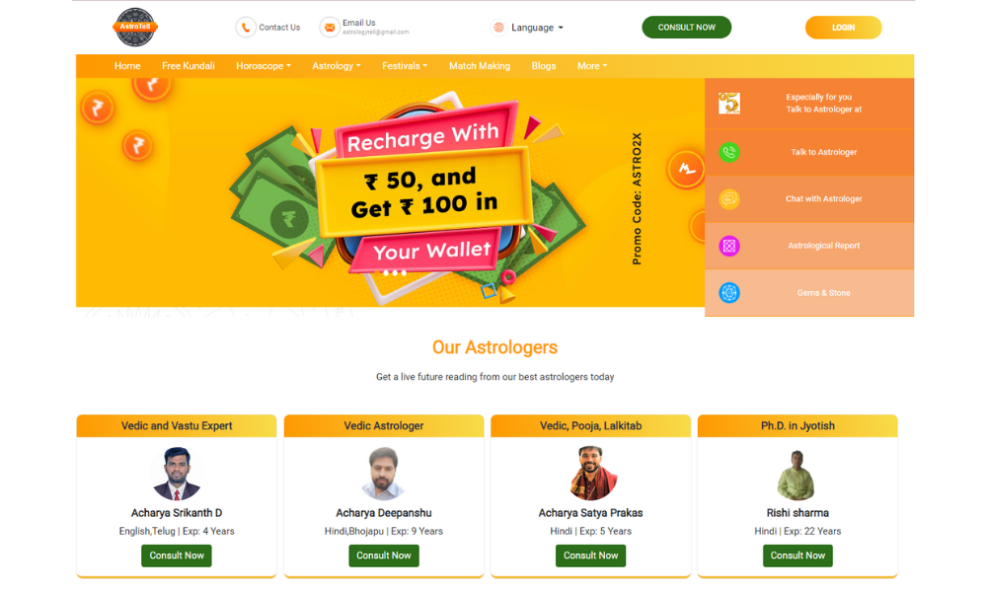Click the AstroTell logo
Image resolution: width=987 pixels, height=592 pixels.
point(135,27)
